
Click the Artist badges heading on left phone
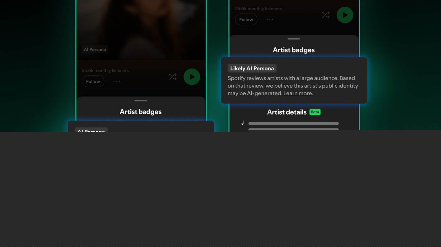141,112
